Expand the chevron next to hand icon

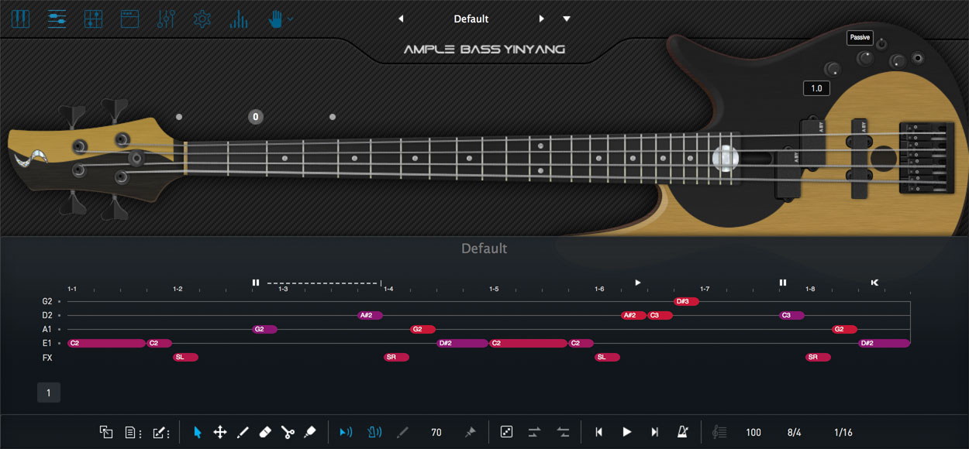(x=290, y=19)
